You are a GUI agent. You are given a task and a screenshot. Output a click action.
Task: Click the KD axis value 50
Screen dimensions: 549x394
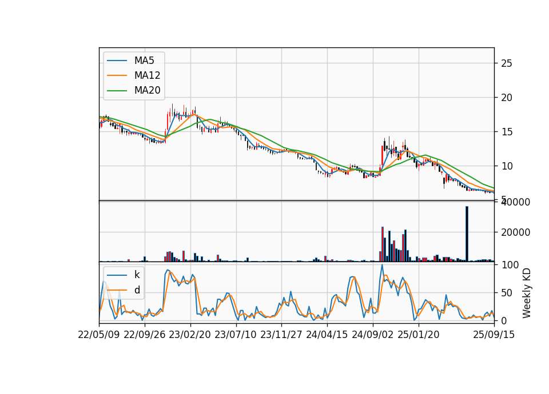[x=507, y=293]
